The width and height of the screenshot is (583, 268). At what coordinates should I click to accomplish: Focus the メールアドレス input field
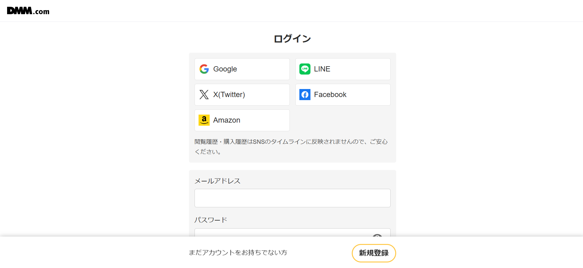(x=292, y=198)
